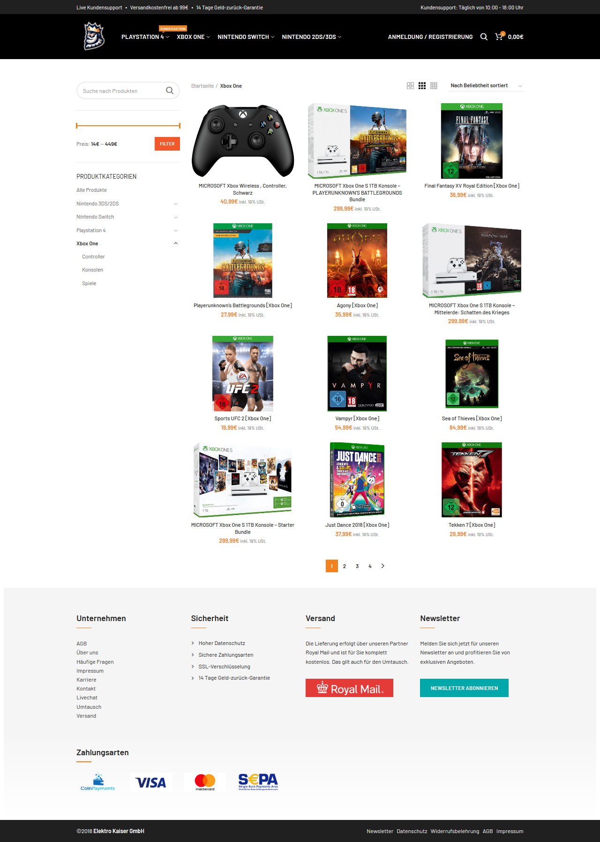This screenshot has height=842, width=600.
Task: Switch to two-column grid view
Action: (410, 86)
